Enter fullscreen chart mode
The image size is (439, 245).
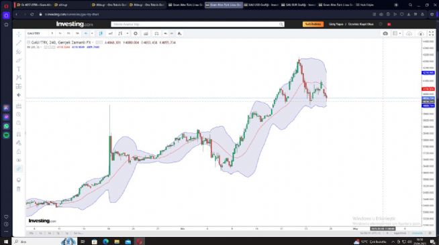[431, 33]
